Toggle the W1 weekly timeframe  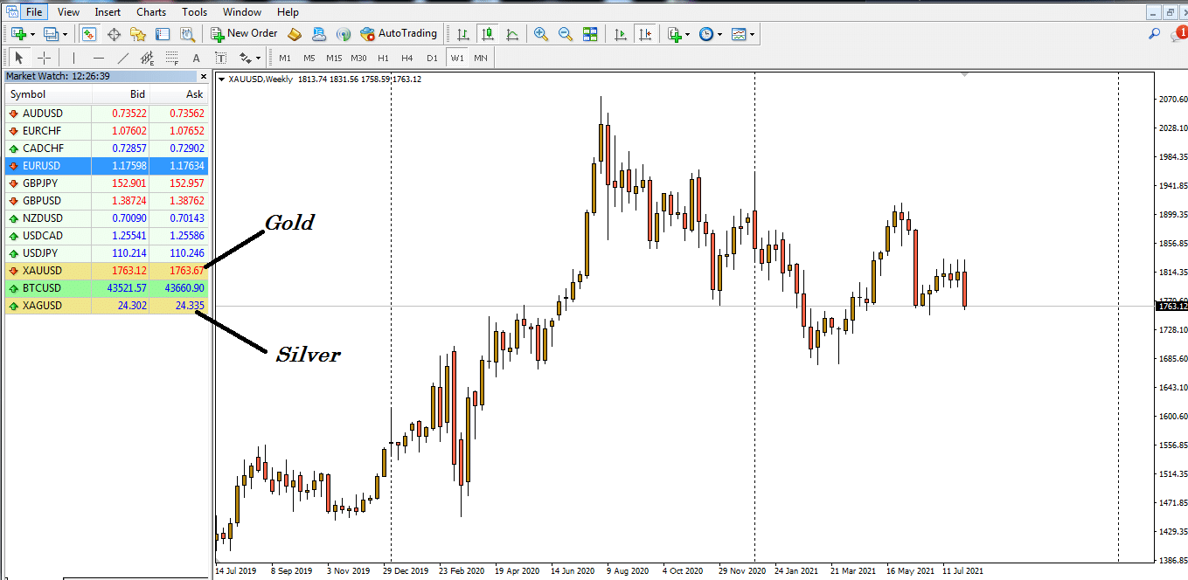(x=457, y=59)
